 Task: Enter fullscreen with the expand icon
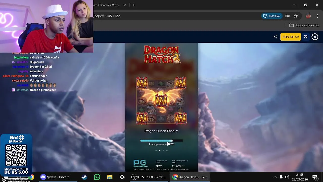tap(306, 37)
